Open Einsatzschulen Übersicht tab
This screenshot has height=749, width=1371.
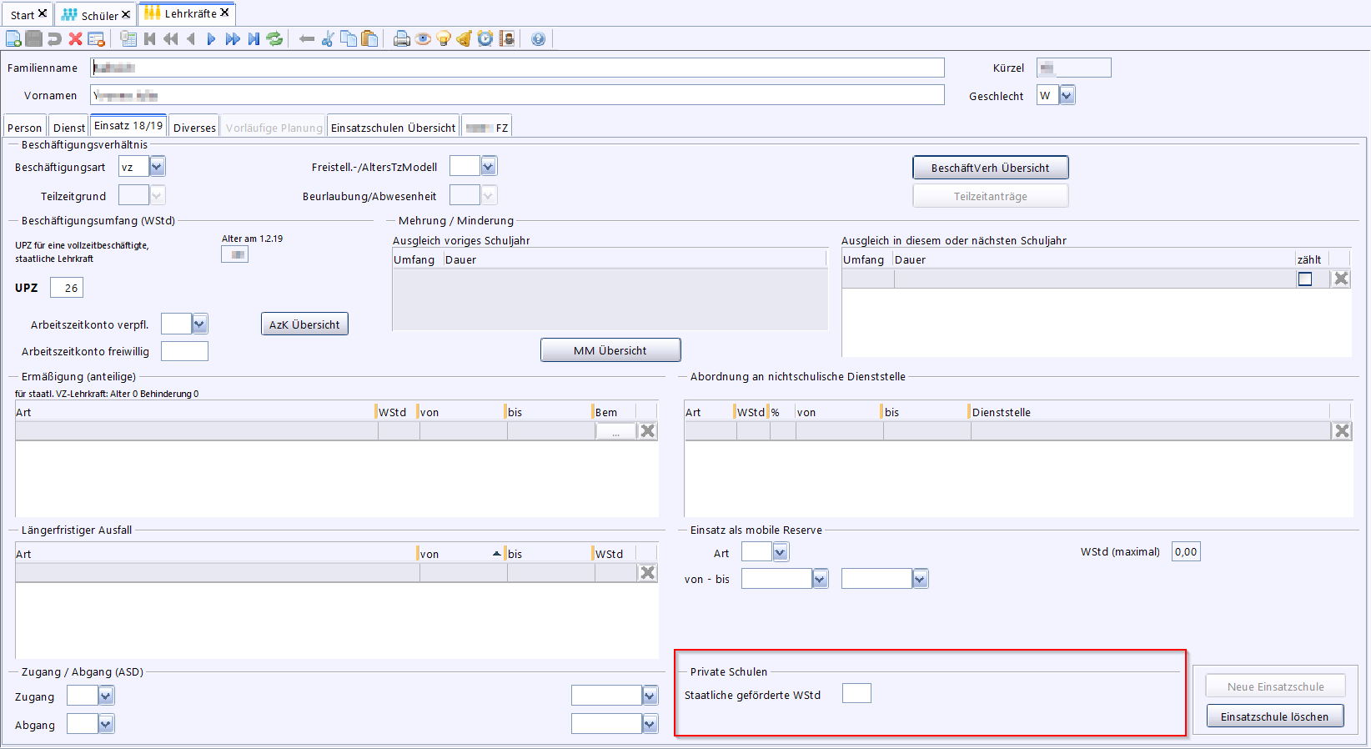393,128
